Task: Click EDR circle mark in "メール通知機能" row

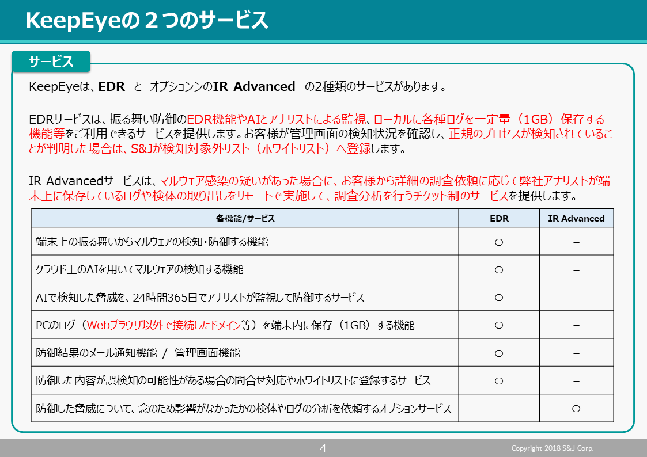Action: [499, 353]
